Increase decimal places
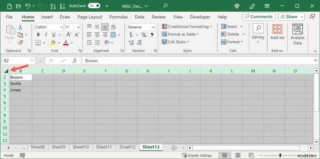 pyautogui.click(x=131, y=42)
